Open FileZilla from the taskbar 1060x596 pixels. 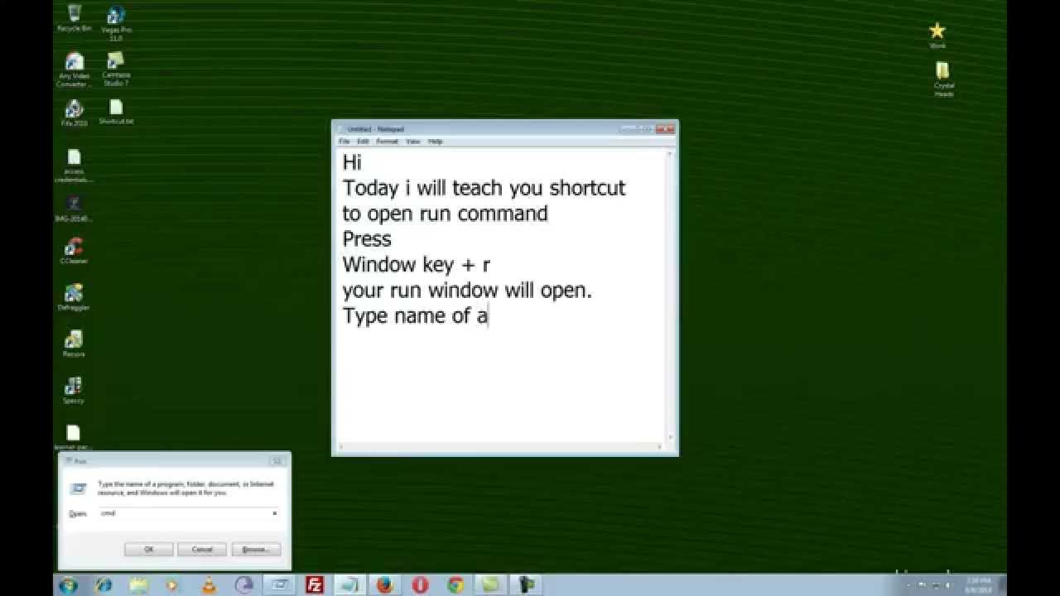[315, 585]
